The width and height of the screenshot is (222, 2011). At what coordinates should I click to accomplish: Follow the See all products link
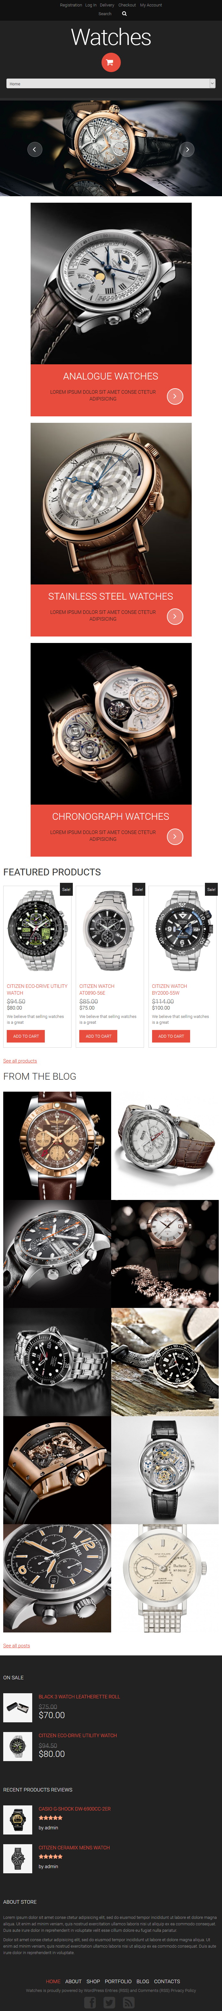(19, 1061)
